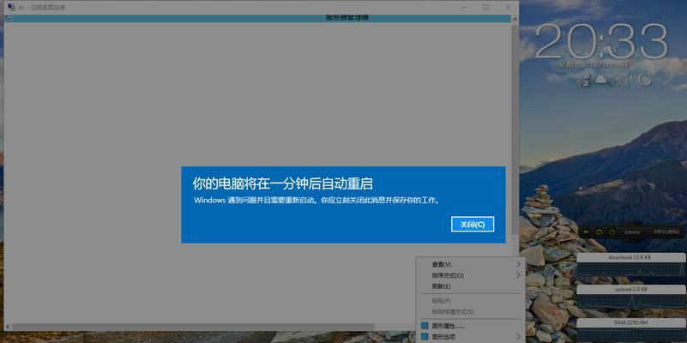Expand the submenu arrow beside 排序方式(O)
Image resolution: width=687 pixels, height=343 pixels.
[518, 275]
